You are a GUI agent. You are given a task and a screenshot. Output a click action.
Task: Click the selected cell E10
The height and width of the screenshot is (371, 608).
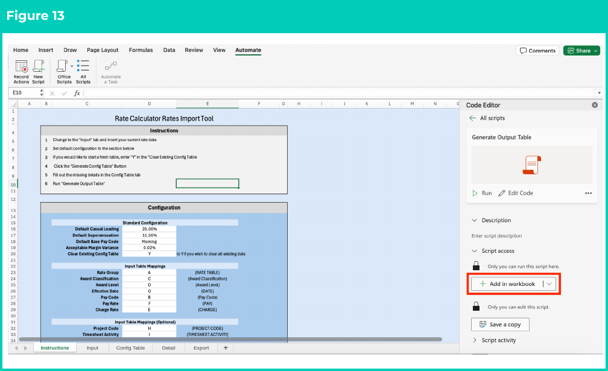[x=207, y=183]
